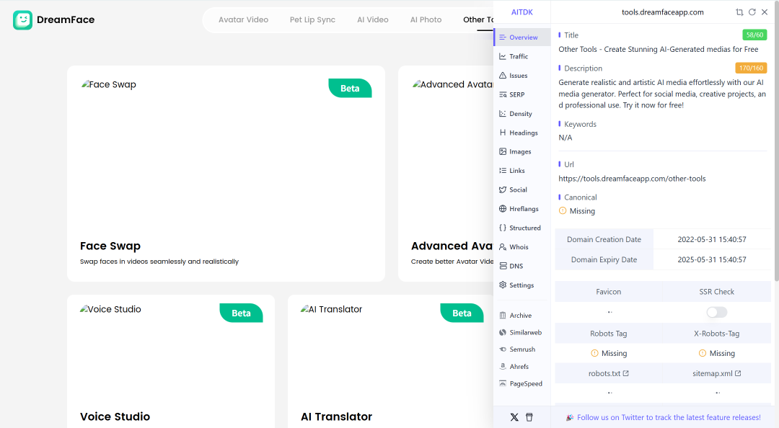The height and width of the screenshot is (428, 779).
Task: Click the Canonical Missing warning
Action: [577, 211]
